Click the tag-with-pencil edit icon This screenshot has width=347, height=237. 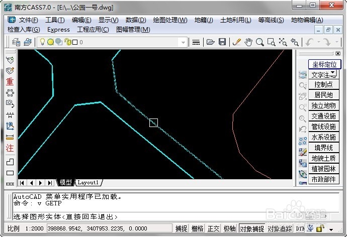point(10,71)
